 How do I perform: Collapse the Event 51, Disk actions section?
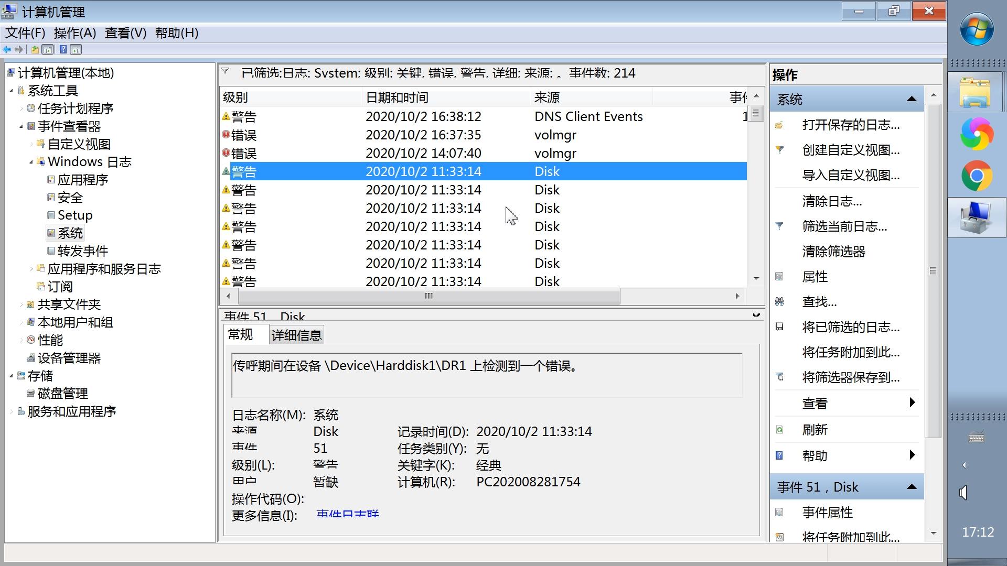[x=912, y=487]
